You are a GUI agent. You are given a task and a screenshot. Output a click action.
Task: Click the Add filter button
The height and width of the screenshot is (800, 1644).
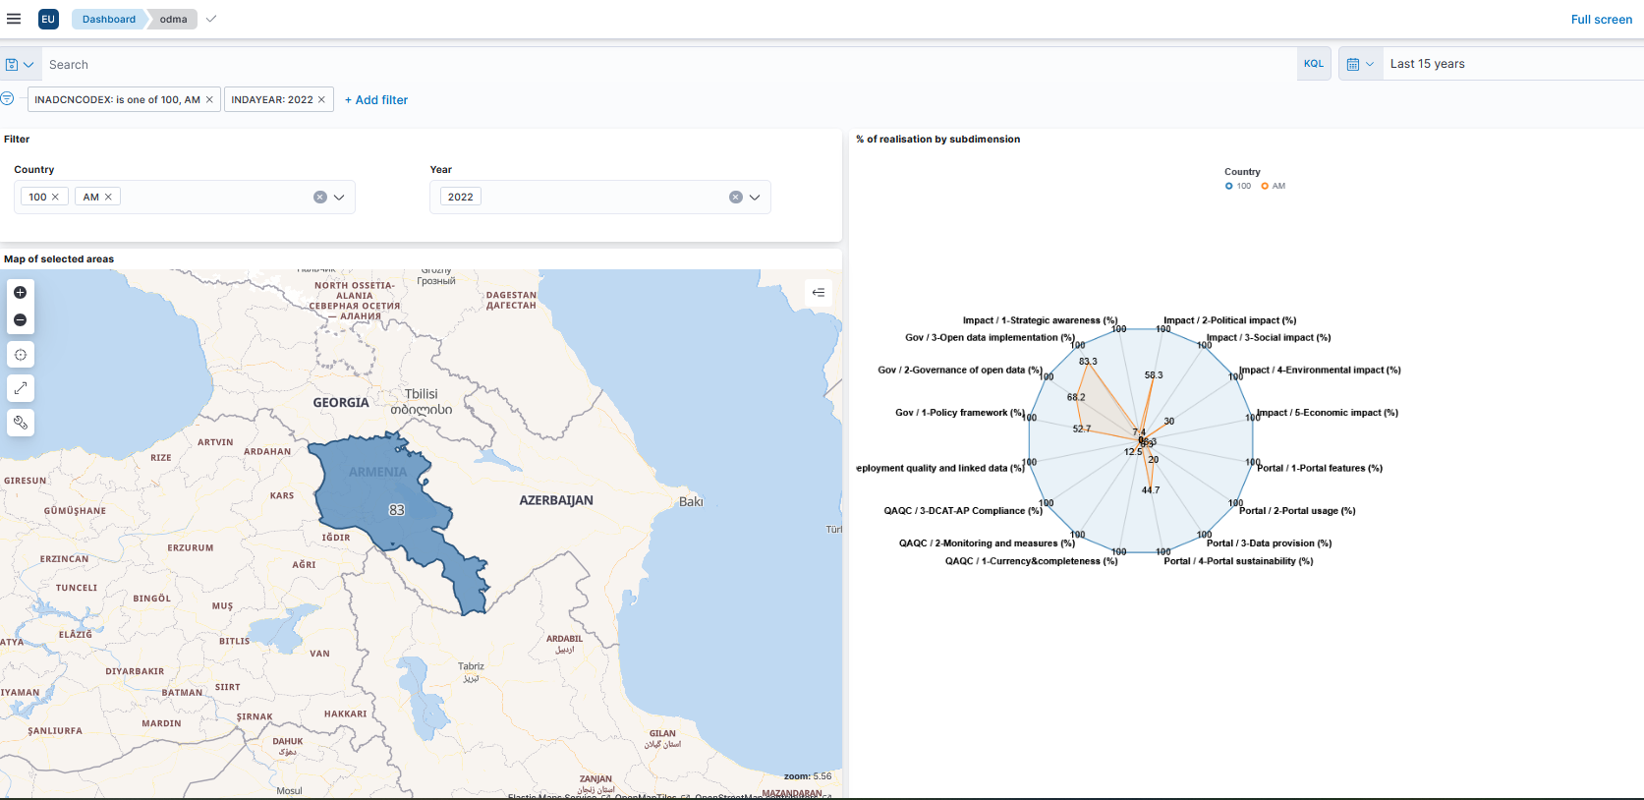click(x=376, y=100)
